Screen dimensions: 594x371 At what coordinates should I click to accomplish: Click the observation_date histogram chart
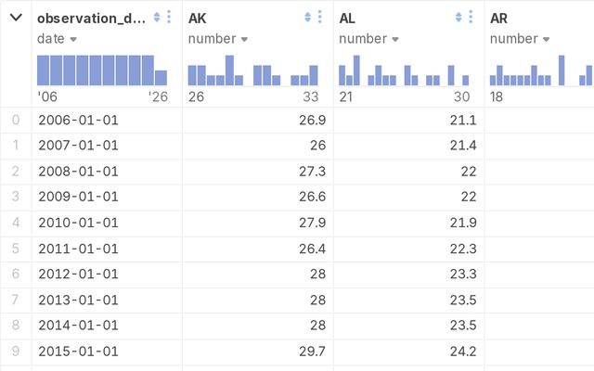(102, 70)
